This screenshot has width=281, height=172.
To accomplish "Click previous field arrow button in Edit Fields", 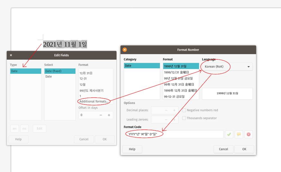I will [x=15, y=129].
